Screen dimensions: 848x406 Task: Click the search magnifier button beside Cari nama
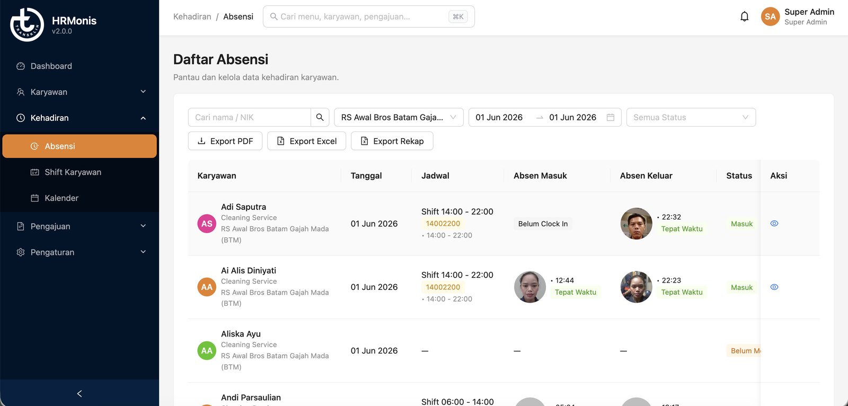(320, 117)
